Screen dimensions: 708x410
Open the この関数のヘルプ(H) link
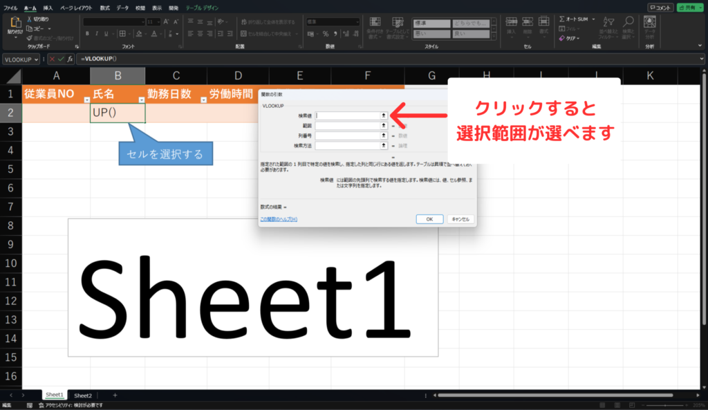click(279, 219)
